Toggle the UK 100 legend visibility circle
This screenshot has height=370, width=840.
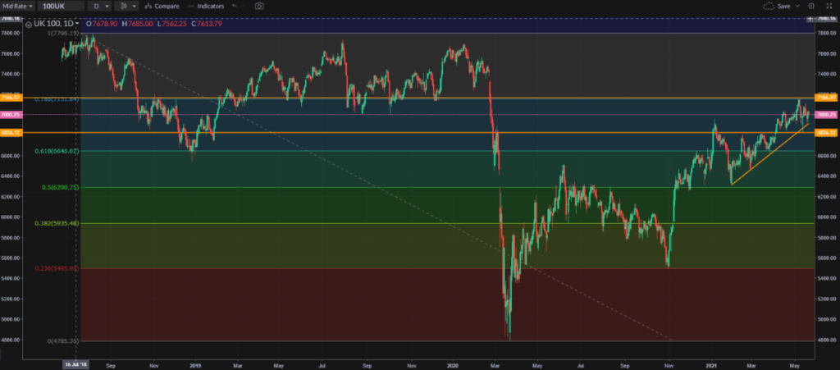click(29, 25)
